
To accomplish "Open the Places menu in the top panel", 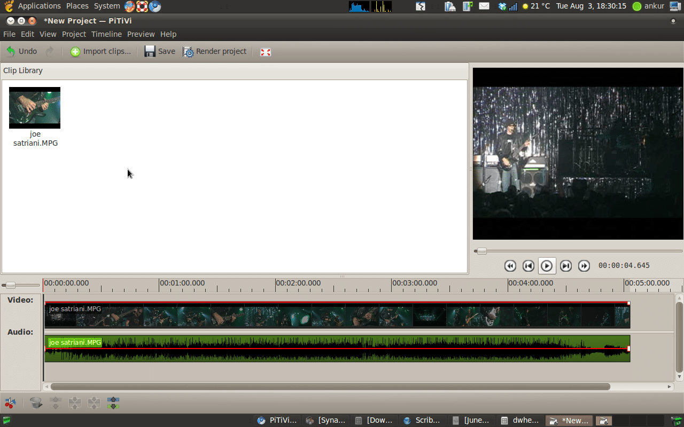I will (x=77, y=6).
